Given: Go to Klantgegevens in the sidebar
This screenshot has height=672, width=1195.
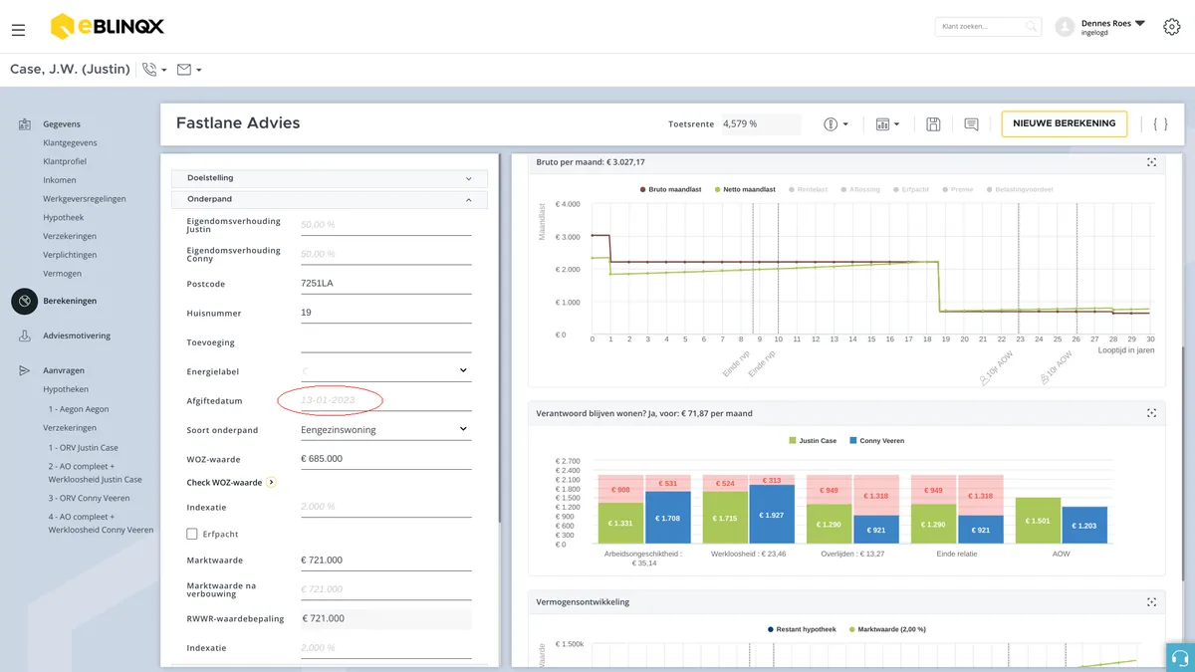Looking at the screenshot, I should 70,143.
